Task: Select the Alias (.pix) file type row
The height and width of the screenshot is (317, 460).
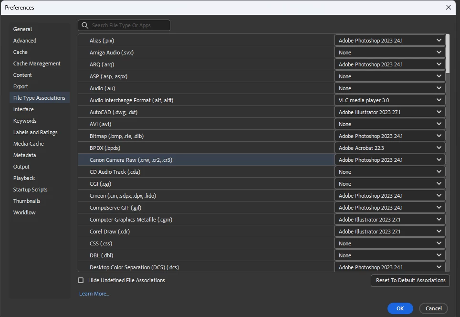Action: tap(206, 41)
